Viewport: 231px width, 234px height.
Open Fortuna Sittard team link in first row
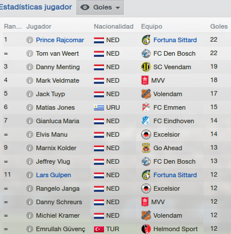(x=175, y=40)
